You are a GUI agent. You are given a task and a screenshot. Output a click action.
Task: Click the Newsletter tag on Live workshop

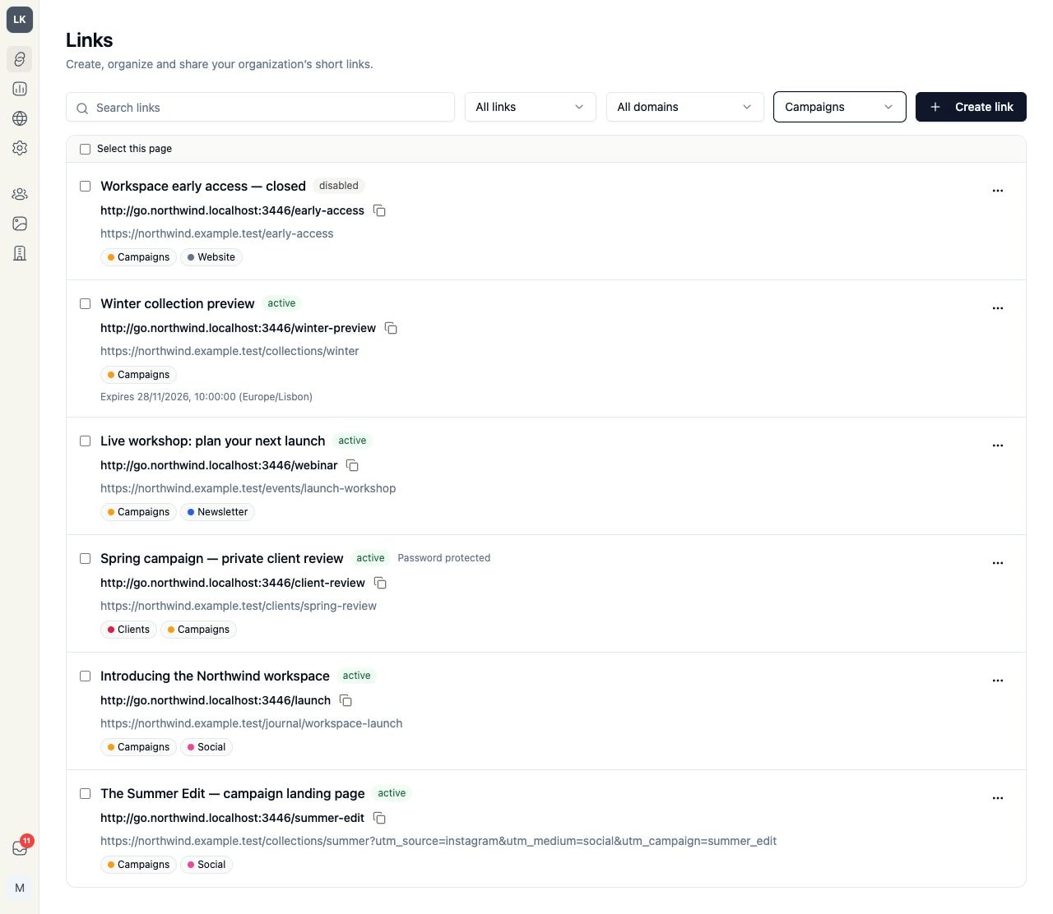tap(217, 512)
